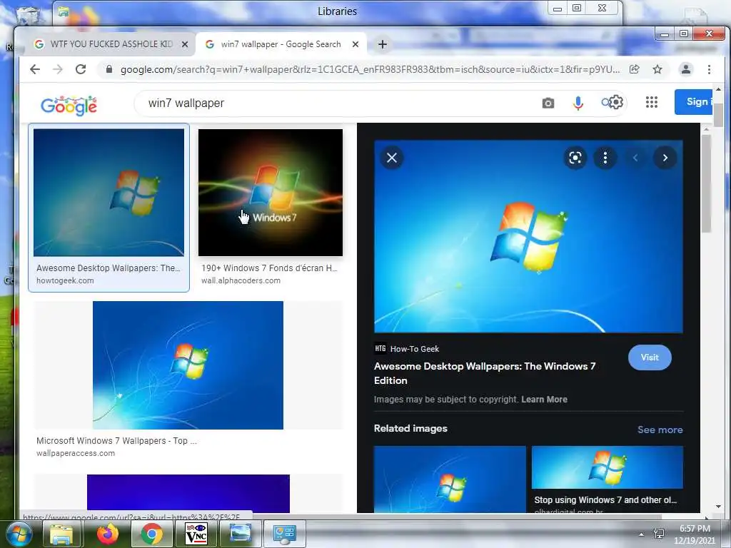731x548 pixels.
Task: Show the previous image in preview
Action: tap(635, 158)
